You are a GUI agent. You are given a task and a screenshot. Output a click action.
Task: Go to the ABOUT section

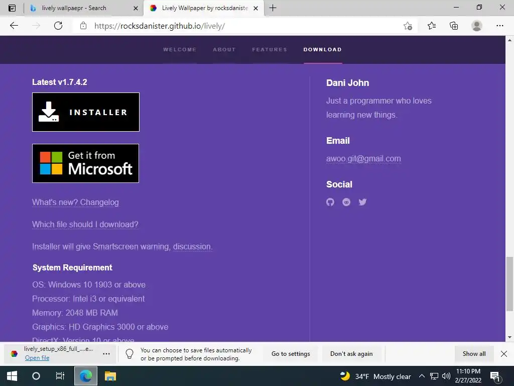click(224, 50)
